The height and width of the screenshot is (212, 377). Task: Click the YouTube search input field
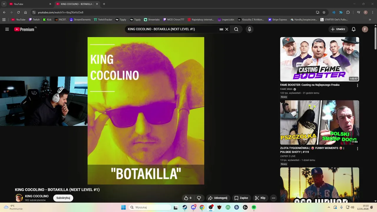[172, 29]
